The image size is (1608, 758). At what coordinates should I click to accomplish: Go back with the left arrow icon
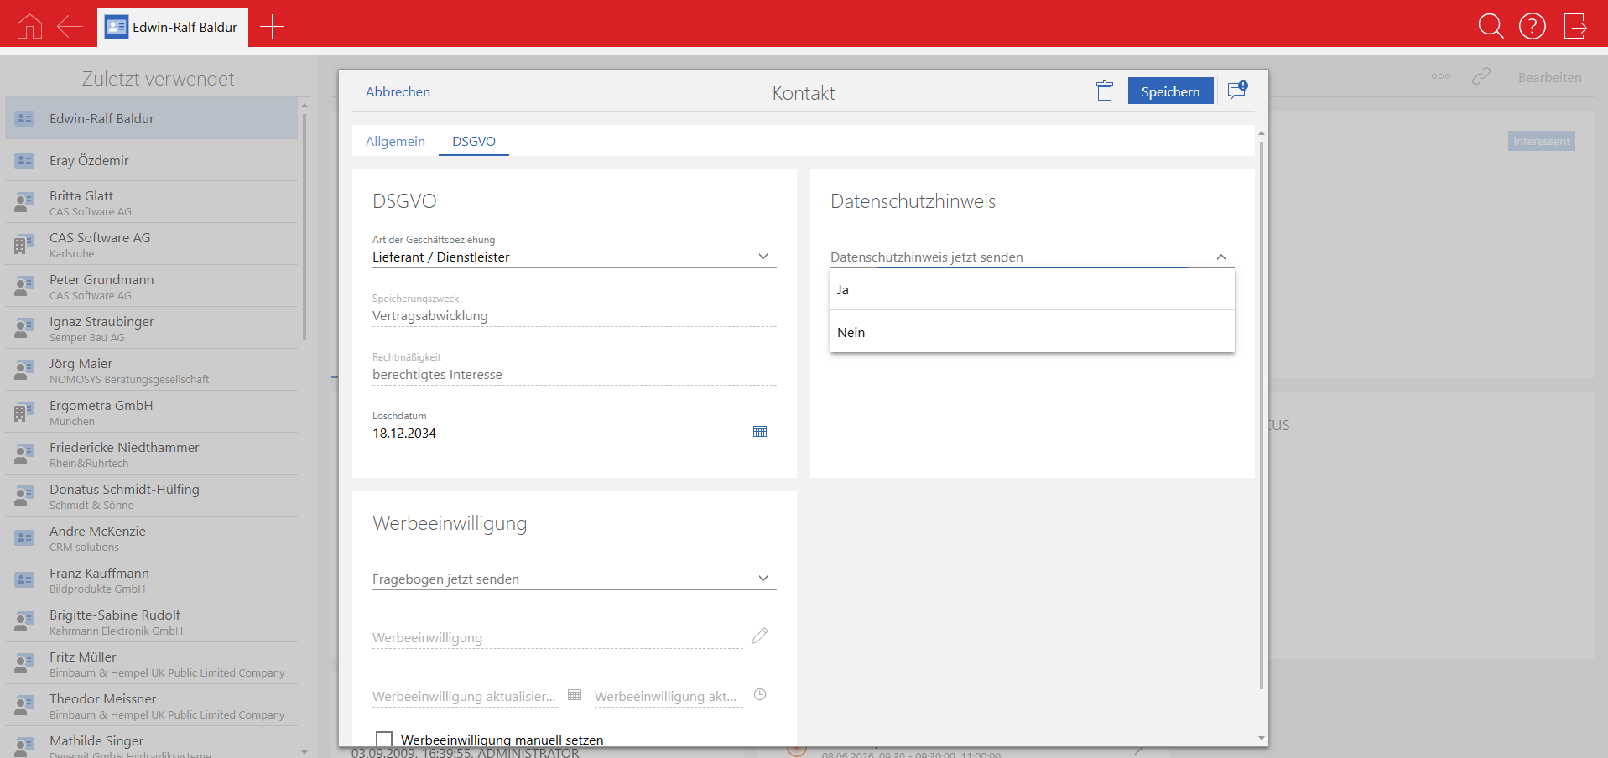point(70,27)
